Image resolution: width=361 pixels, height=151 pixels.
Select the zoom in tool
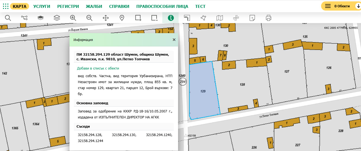[73, 18]
